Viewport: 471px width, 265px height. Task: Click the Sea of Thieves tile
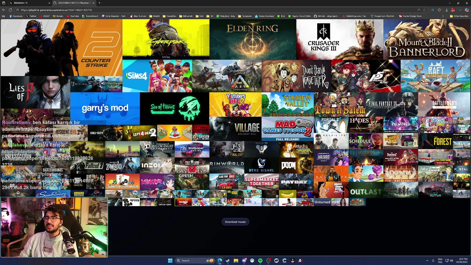coord(174,109)
